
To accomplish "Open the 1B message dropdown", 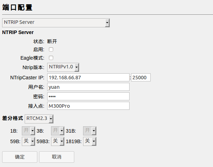I will pos(29,131).
